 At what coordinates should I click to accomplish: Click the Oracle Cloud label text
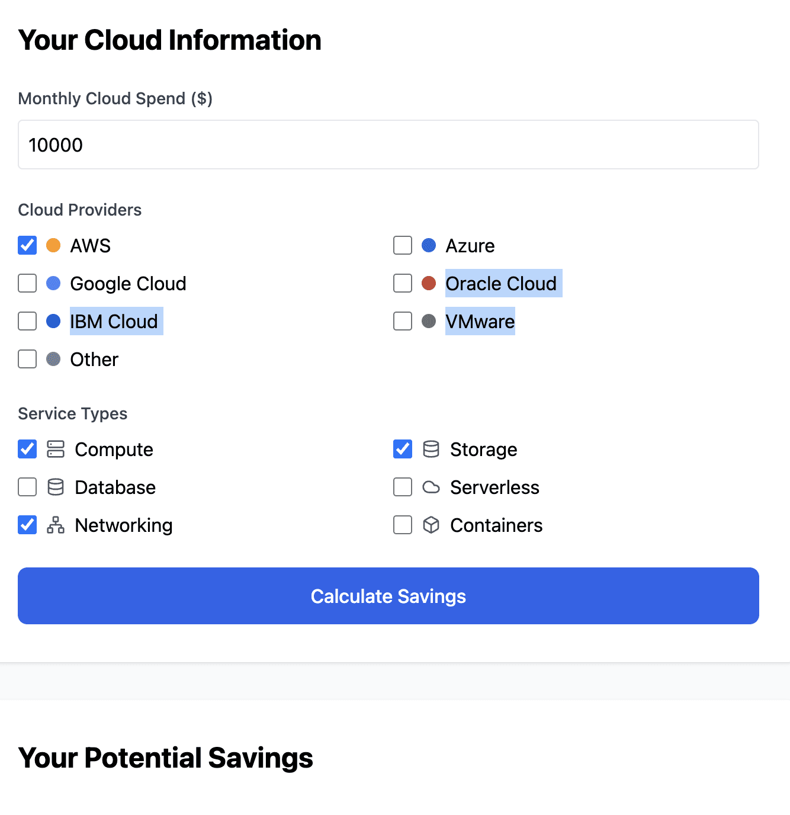point(501,284)
